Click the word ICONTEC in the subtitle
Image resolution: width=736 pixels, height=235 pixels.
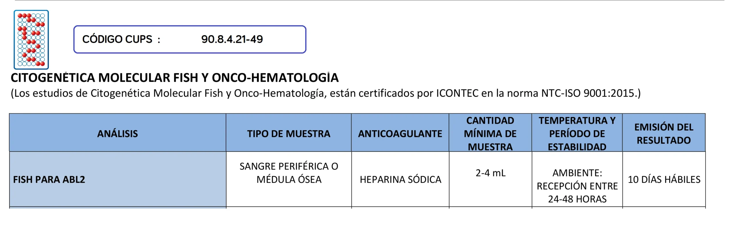coord(457,93)
